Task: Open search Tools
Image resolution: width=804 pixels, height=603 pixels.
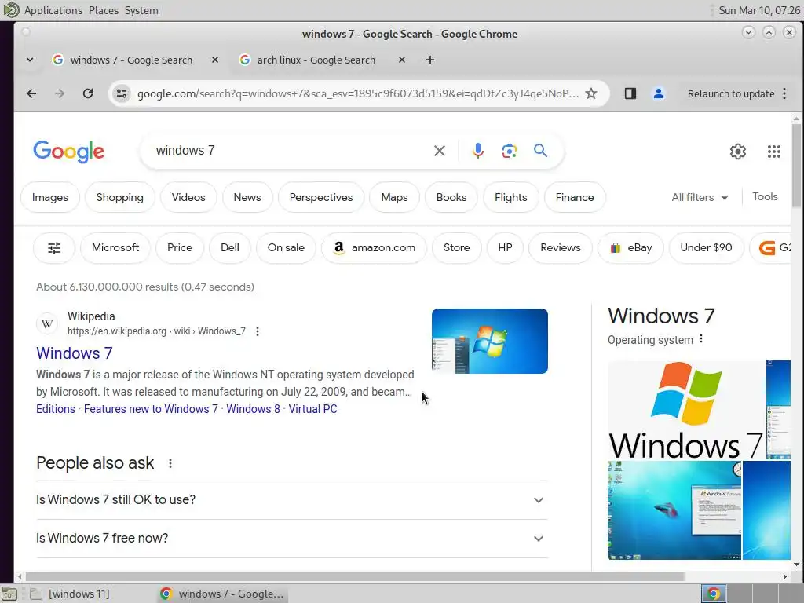Action: pyautogui.click(x=765, y=197)
